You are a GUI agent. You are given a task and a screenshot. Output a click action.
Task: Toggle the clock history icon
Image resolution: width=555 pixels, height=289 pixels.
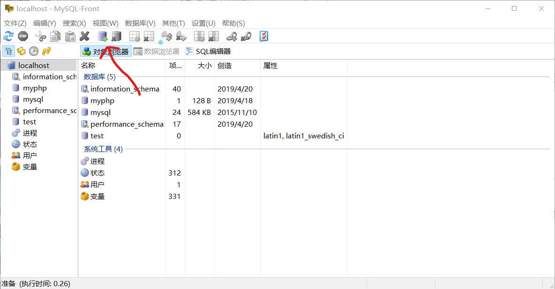pyautogui.click(x=34, y=51)
